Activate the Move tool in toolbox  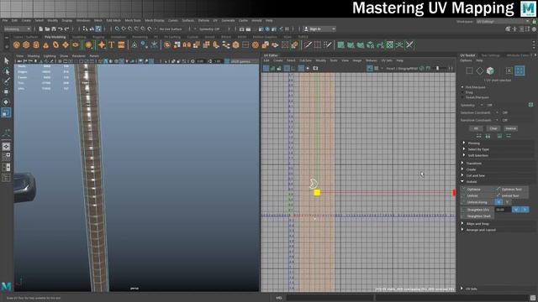point(6,91)
